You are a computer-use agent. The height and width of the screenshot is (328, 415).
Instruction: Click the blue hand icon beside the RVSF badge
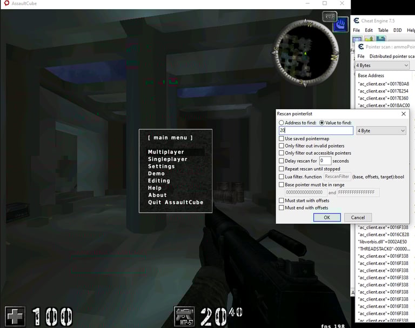(x=340, y=24)
